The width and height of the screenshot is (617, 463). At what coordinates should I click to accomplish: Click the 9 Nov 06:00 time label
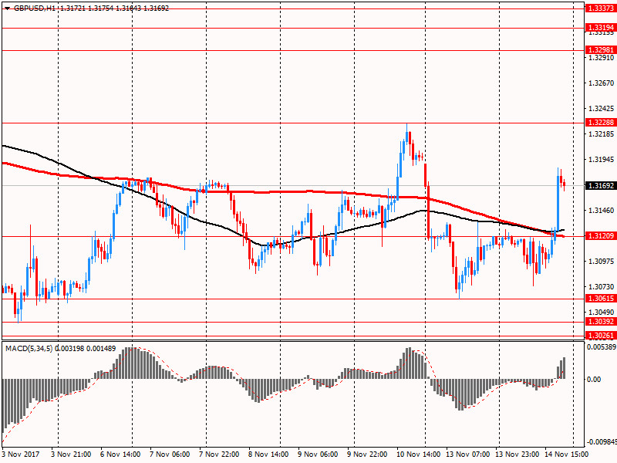click(x=318, y=455)
